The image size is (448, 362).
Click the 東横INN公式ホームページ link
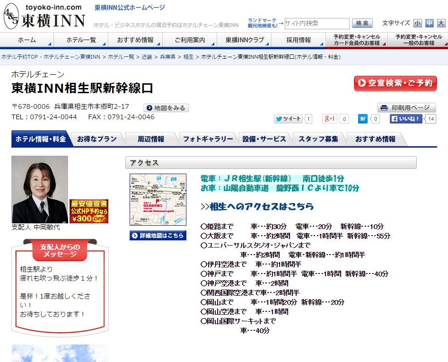(130, 8)
